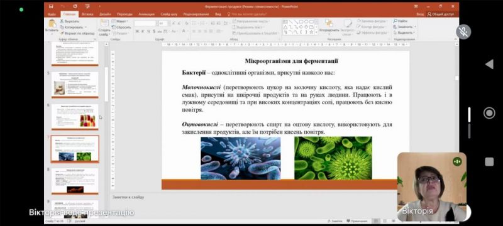Tap the Android home circle button
The image size is (503, 226).
(489, 113)
